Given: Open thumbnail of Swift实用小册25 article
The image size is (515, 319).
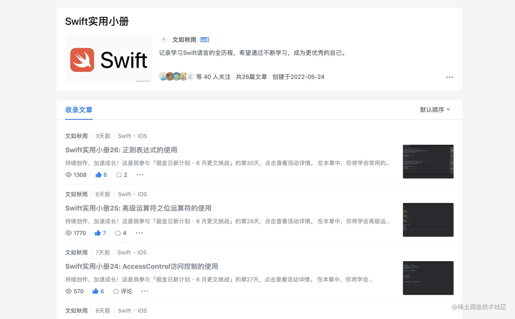Looking at the screenshot, I should pos(428,220).
